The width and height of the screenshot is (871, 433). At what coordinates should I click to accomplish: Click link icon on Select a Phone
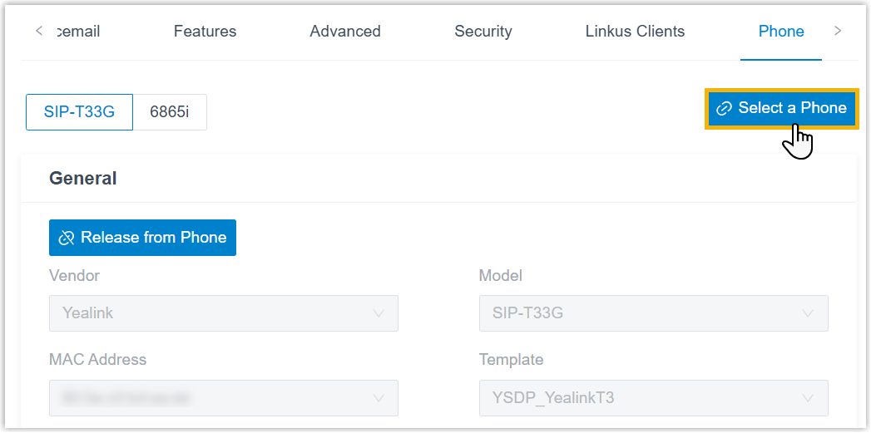[x=723, y=108]
